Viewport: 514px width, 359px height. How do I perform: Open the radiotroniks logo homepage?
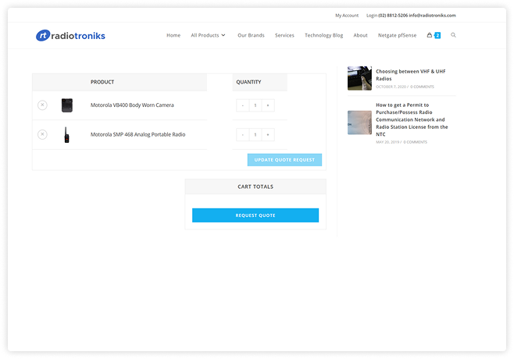click(x=70, y=35)
